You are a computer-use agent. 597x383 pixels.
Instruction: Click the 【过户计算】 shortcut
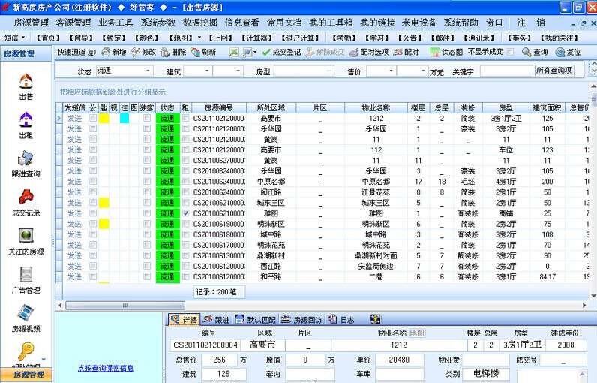[300, 38]
